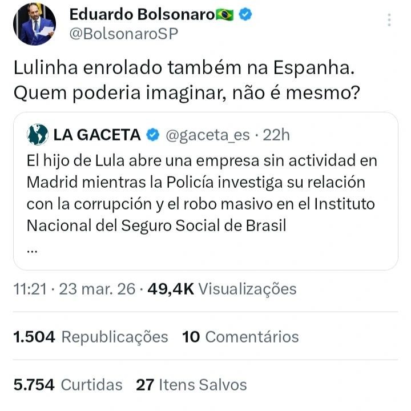View the 49,4K Visualizações count
The image size is (411, 411).
222,289
